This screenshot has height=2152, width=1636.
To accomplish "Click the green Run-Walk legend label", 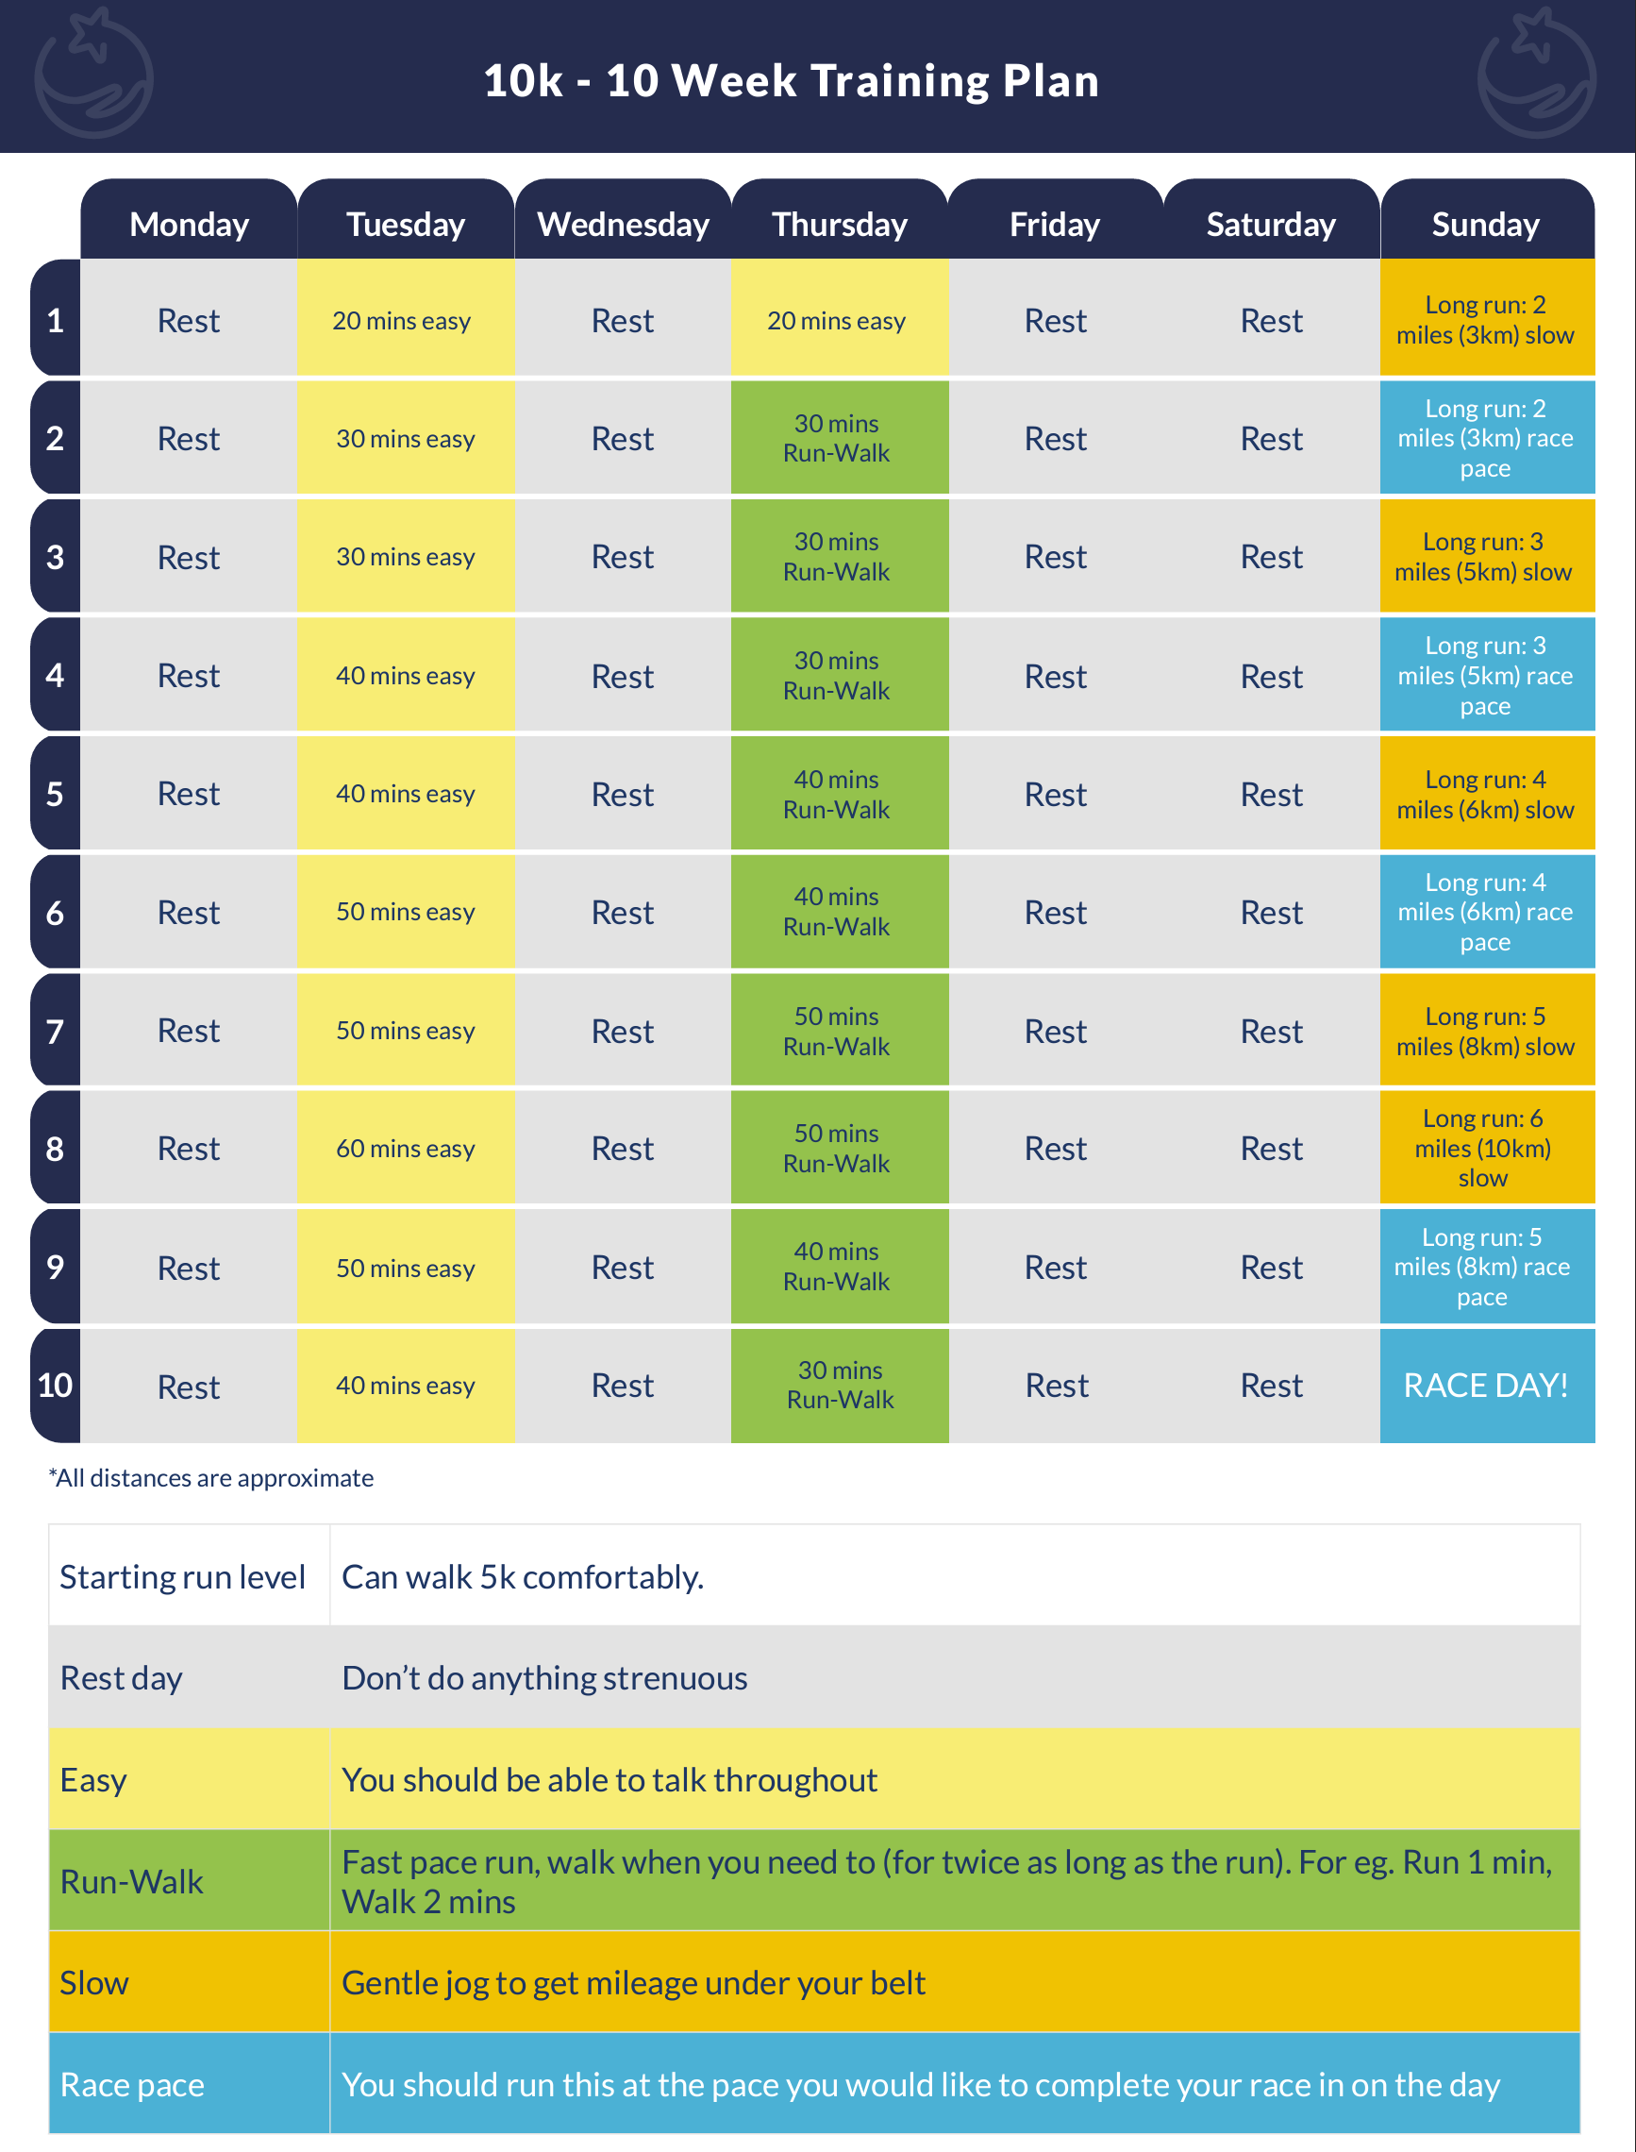I will pos(131,1881).
